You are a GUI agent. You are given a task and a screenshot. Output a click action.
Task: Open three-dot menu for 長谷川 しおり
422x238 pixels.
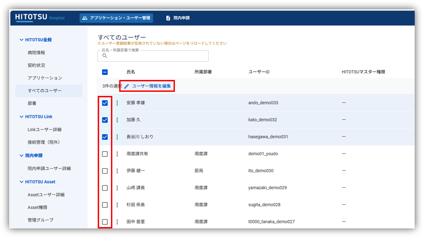pos(117,137)
